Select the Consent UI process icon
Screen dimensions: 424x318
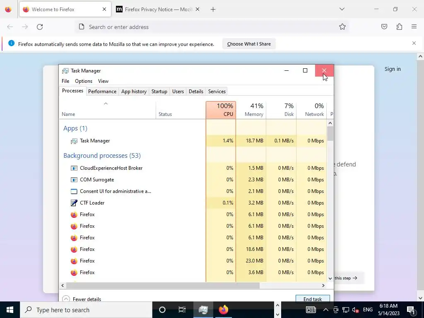tap(74, 191)
